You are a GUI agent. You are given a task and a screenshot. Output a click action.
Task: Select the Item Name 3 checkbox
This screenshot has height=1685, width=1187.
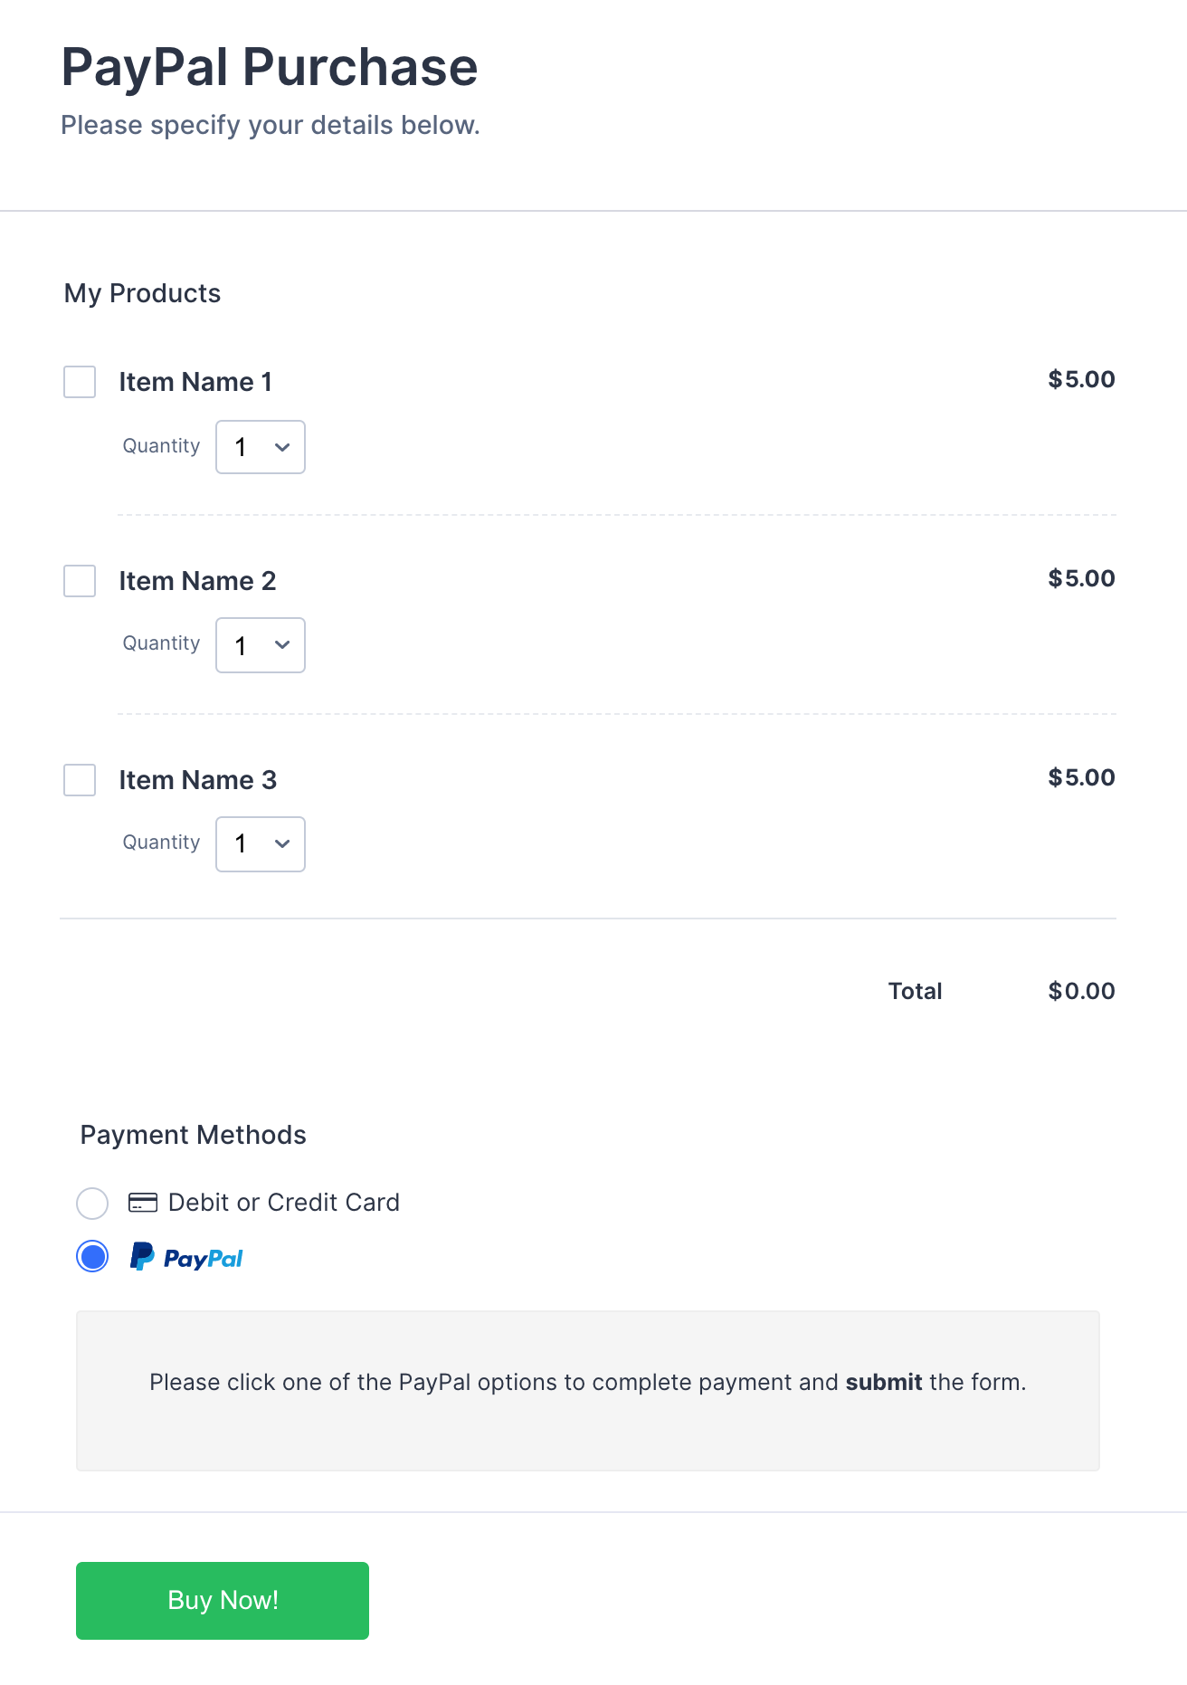click(x=80, y=780)
